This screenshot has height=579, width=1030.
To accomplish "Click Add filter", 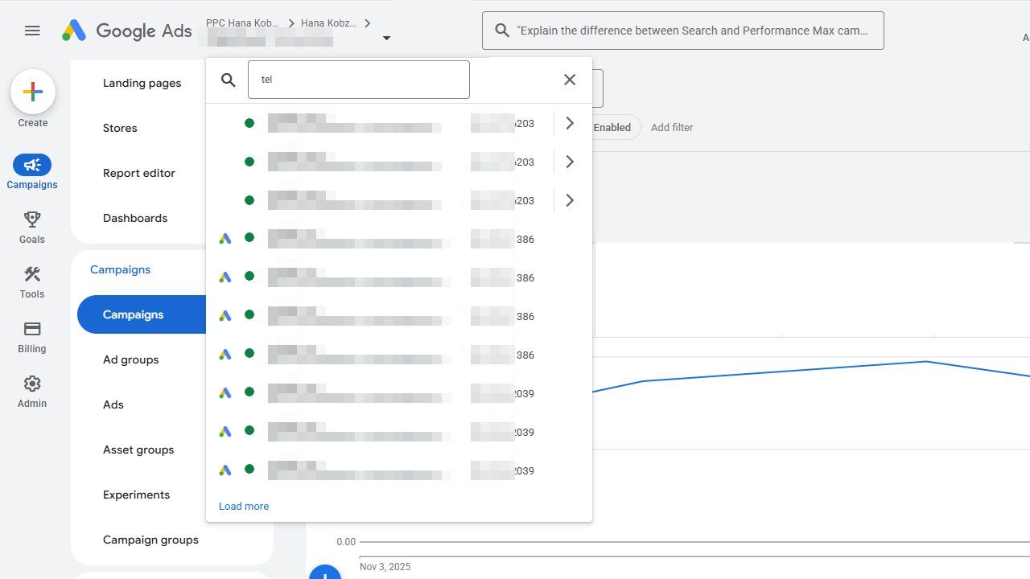I will pyautogui.click(x=671, y=127).
